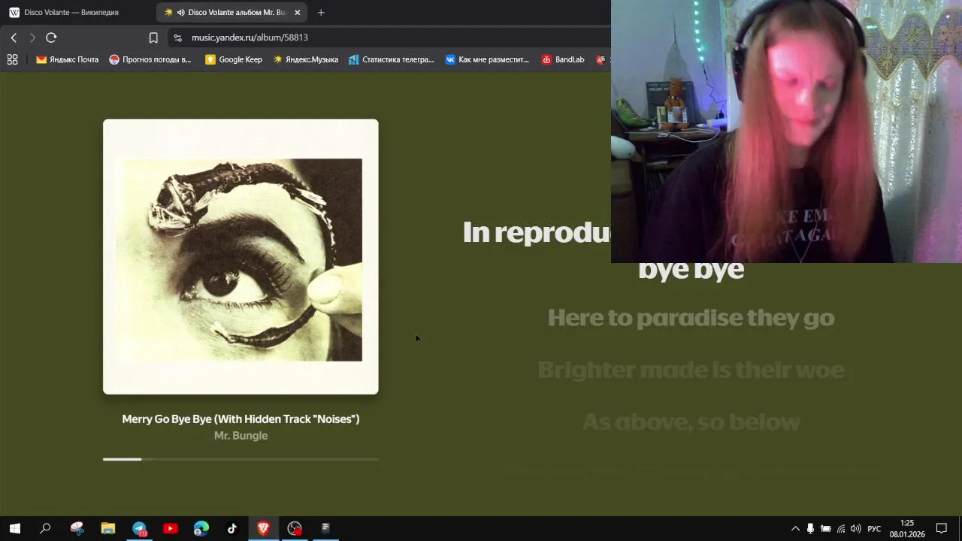Viewport: 962px width, 541px height.
Task: Seek within the track progress bar
Action: pos(240,459)
